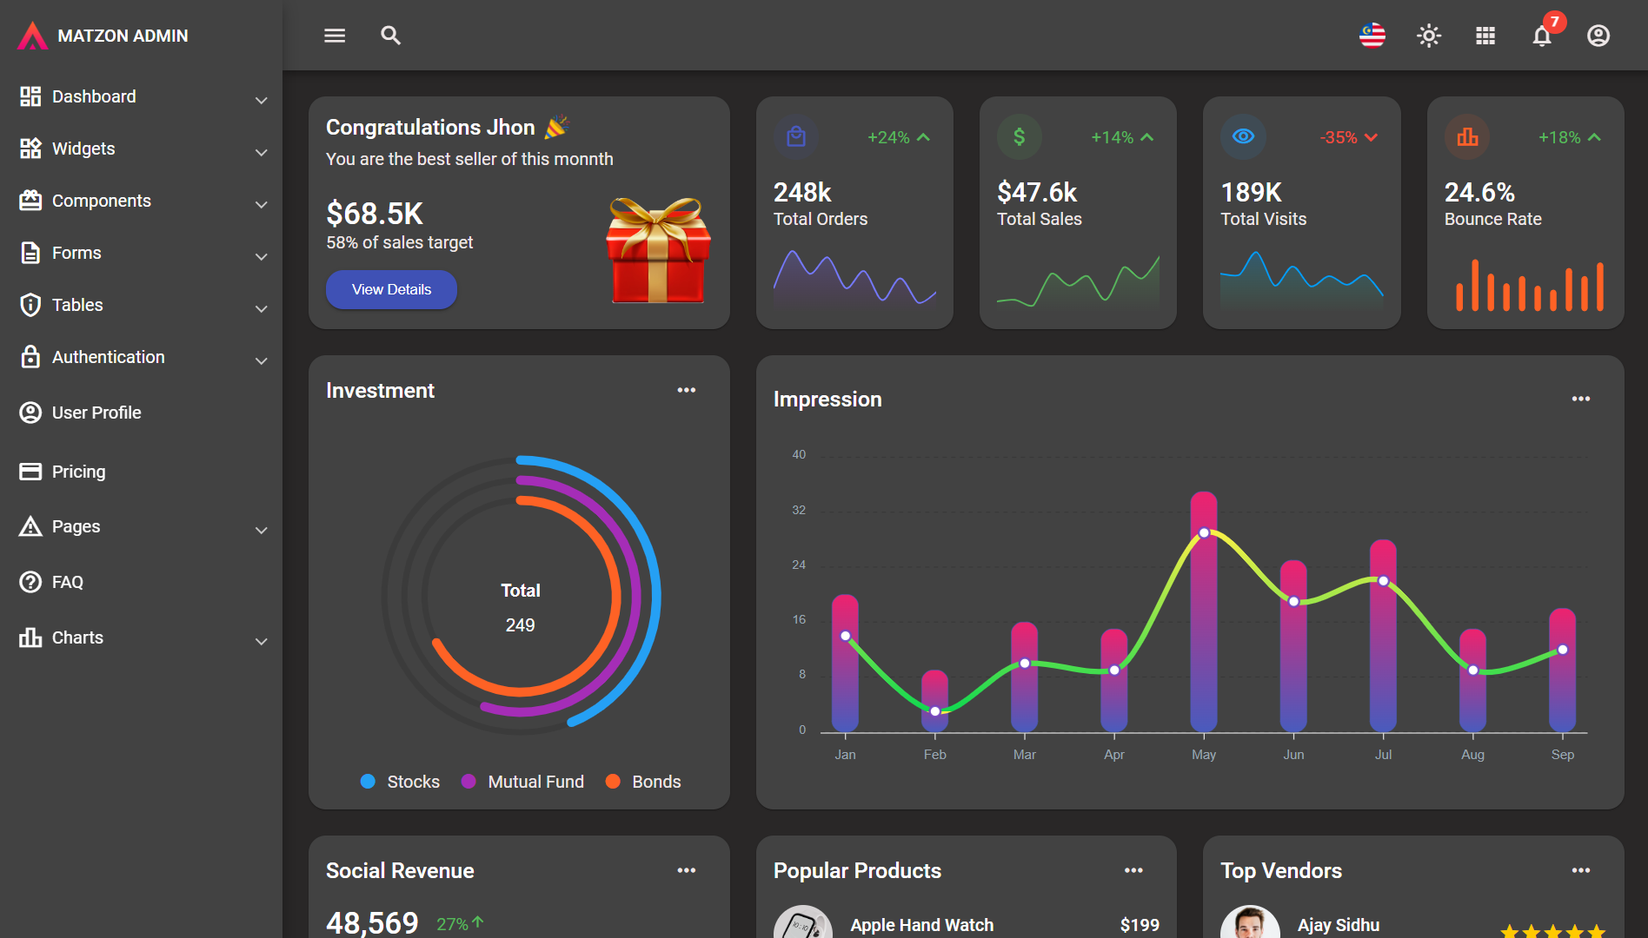1648x938 pixels.
Task: Toggle the Bonds legend in Investment chart
Action: pyautogui.click(x=614, y=782)
